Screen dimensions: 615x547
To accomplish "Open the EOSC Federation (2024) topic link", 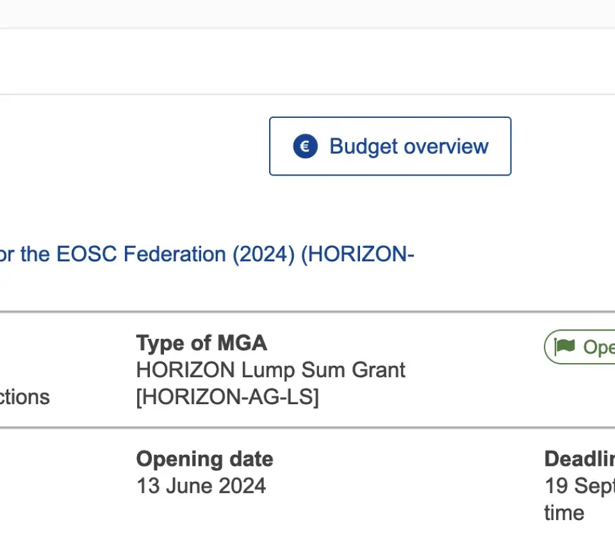I will (x=206, y=254).
